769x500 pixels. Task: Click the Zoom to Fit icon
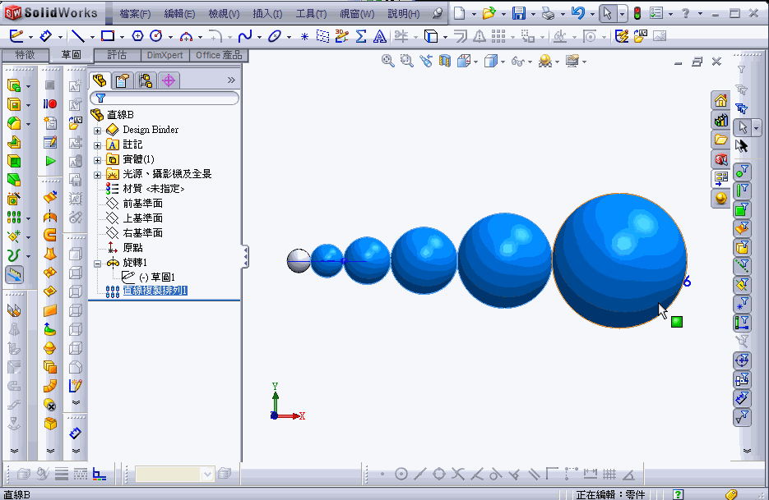pyautogui.click(x=388, y=62)
